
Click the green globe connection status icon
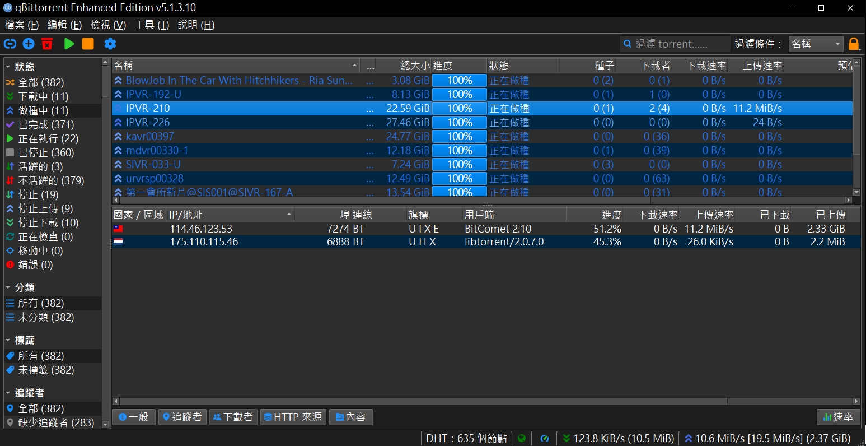(522, 438)
